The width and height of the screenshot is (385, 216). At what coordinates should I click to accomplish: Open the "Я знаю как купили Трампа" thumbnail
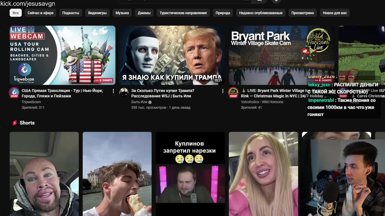[x=172, y=55]
